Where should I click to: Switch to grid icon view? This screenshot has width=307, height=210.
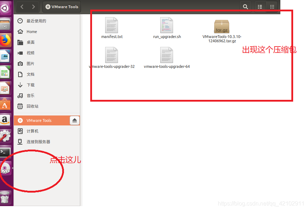[x=272, y=7]
